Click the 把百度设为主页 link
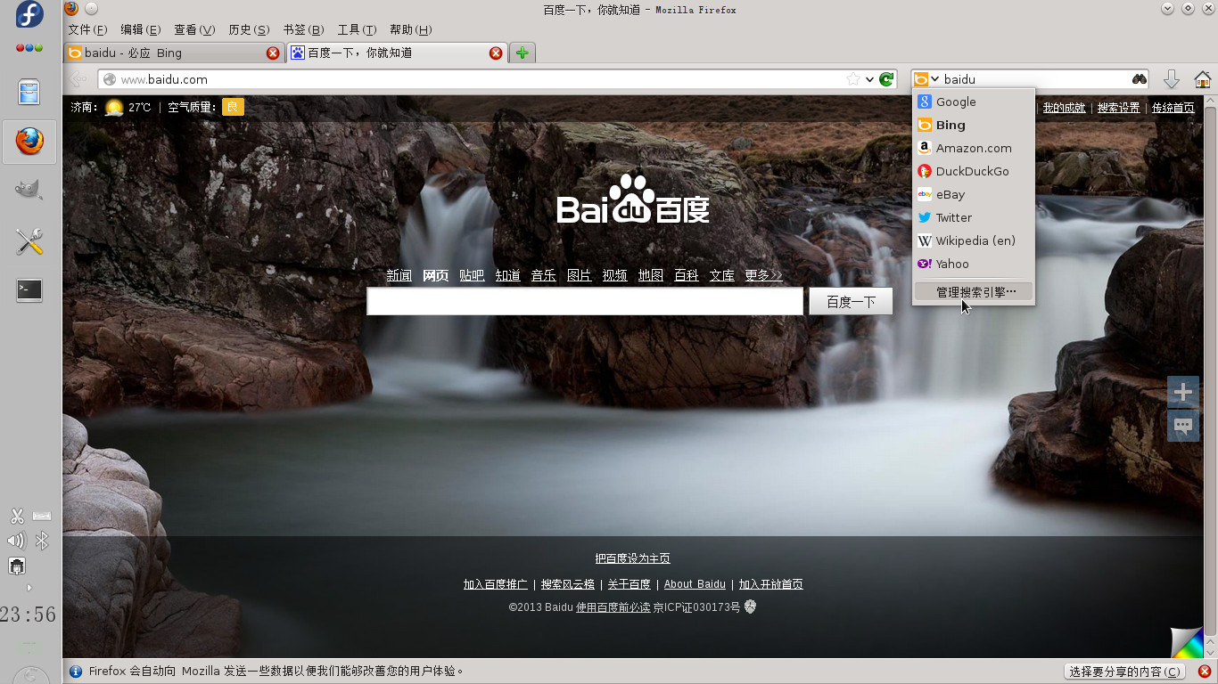The width and height of the screenshot is (1218, 684). [633, 558]
